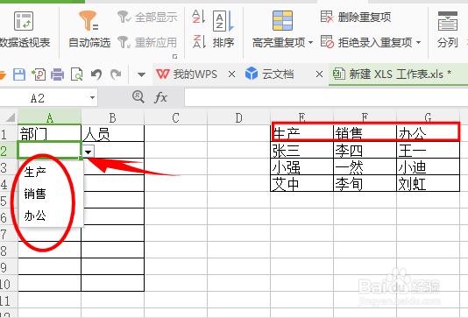This screenshot has width=468, height=318.
Task: Click 重新应用 reapply filter button
Action: point(147,42)
